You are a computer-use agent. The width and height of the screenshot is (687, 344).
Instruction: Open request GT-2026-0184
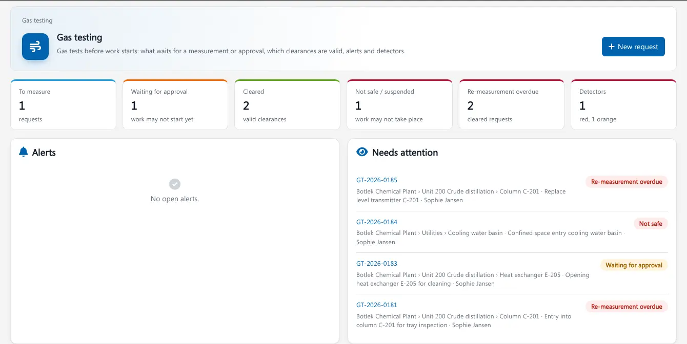[x=377, y=222]
